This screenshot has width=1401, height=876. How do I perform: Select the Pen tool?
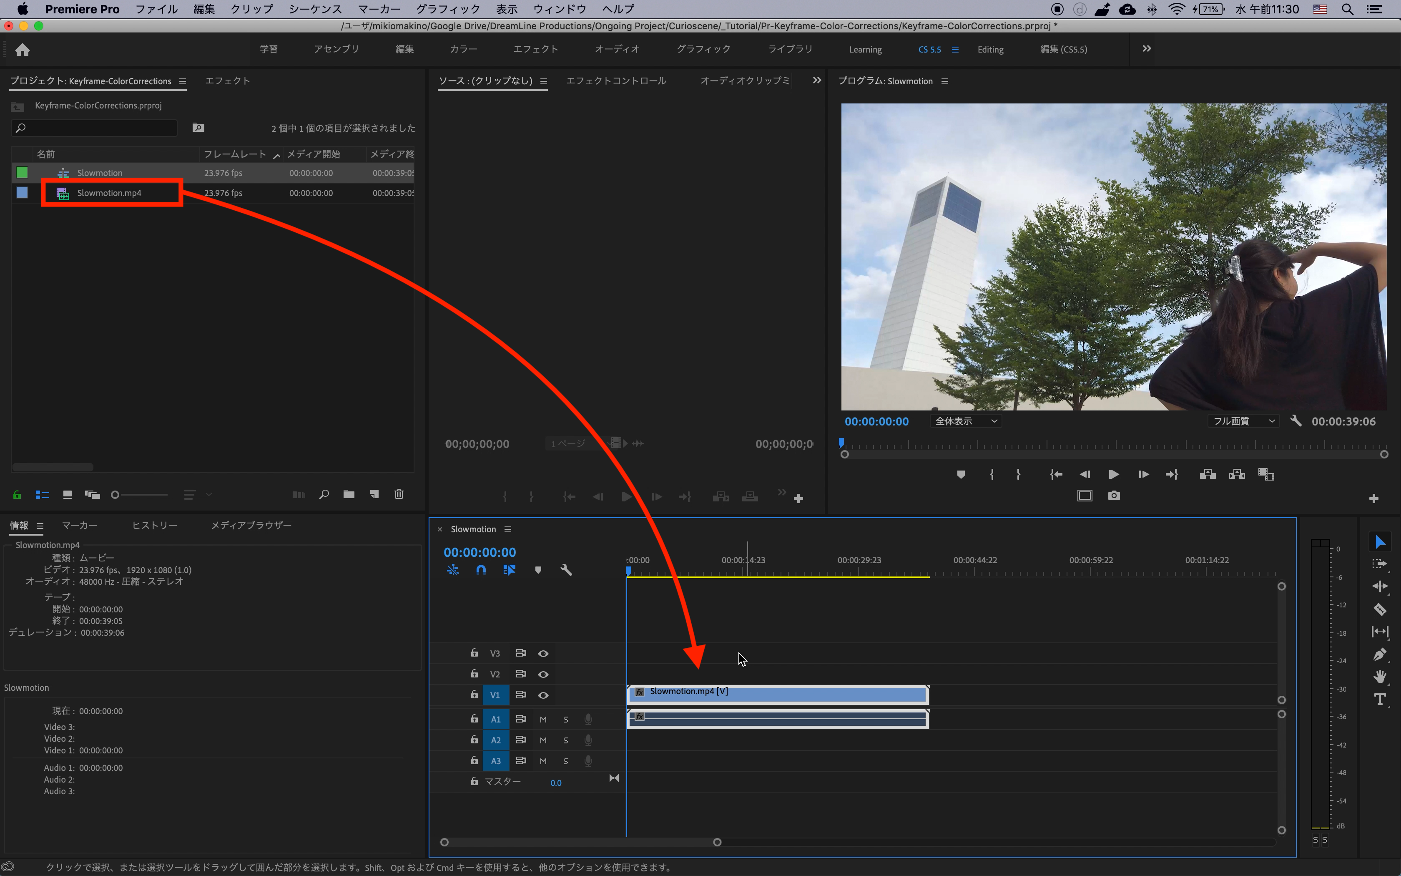pos(1380,654)
